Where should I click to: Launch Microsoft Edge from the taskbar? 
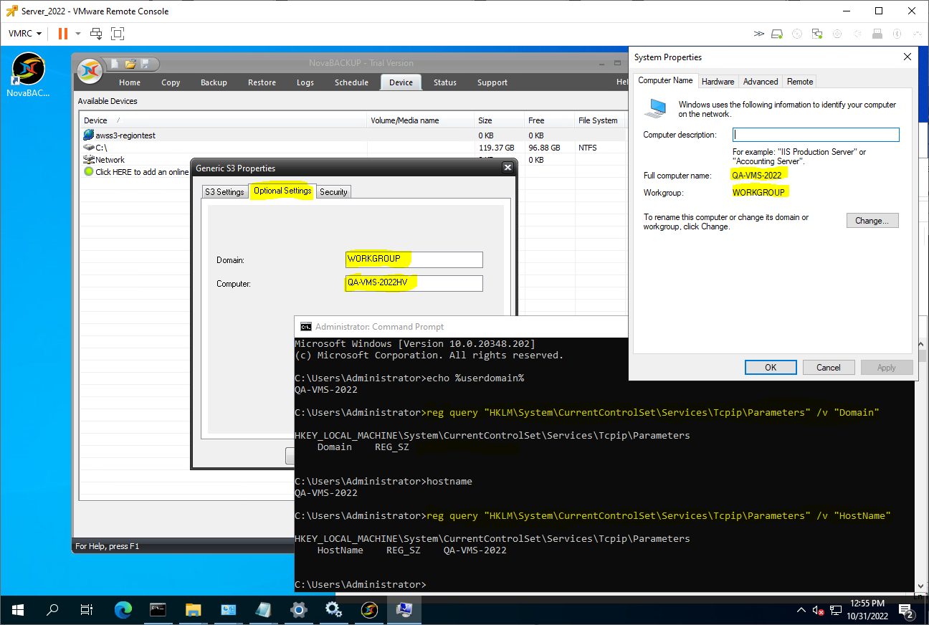coord(123,610)
